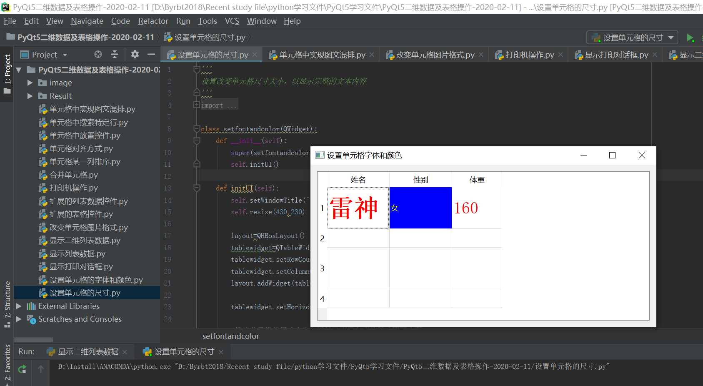Viewport: 703px width, 386px height.
Task: Open 扩展的表格控件.py in project tree
Action: 81,214
